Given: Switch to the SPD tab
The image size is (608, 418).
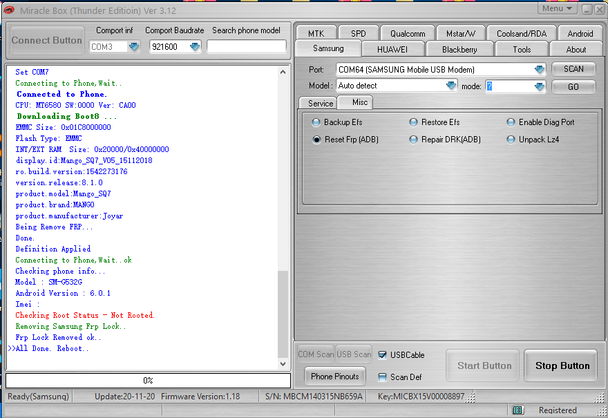Looking at the screenshot, I should point(359,33).
